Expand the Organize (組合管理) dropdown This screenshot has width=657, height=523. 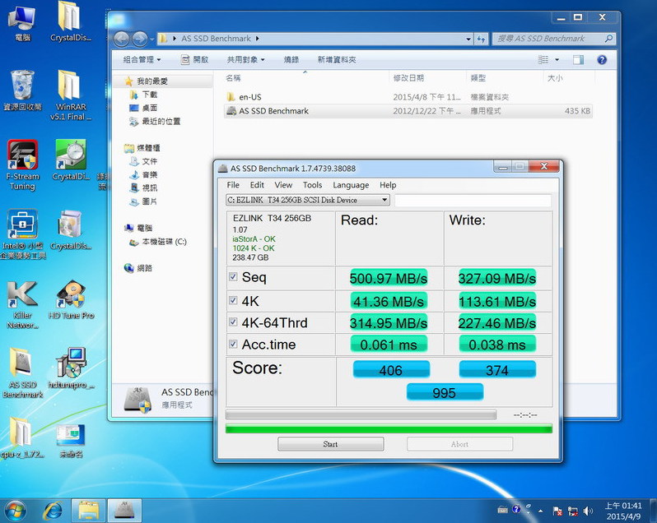tap(142, 60)
